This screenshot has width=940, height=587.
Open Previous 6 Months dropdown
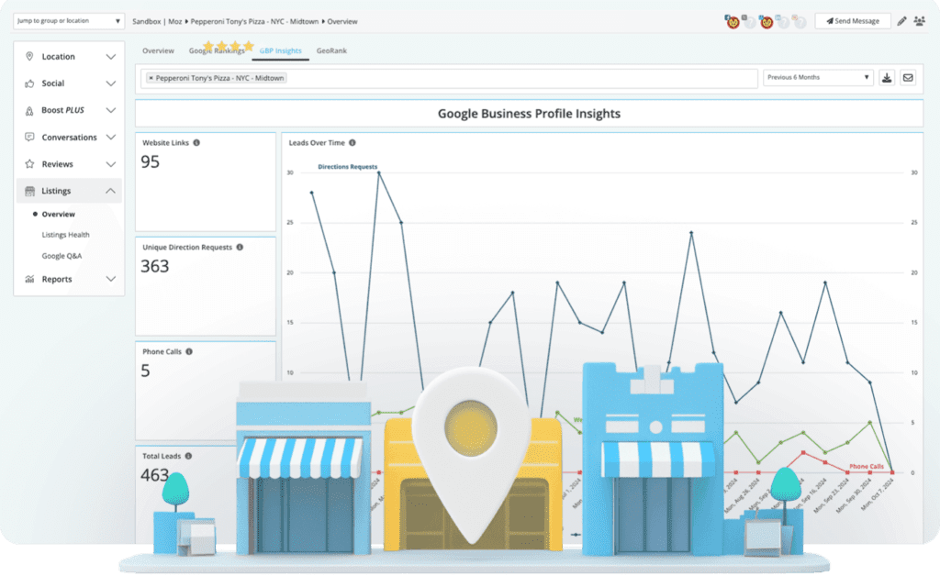click(818, 78)
